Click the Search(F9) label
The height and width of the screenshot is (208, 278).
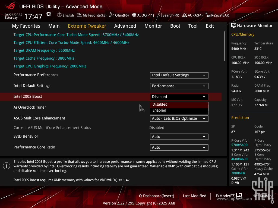pyautogui.click(x=171, y=15)
